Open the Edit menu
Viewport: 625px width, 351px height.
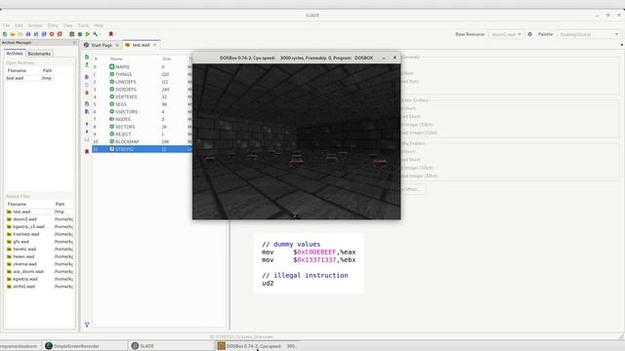[19, 25]
